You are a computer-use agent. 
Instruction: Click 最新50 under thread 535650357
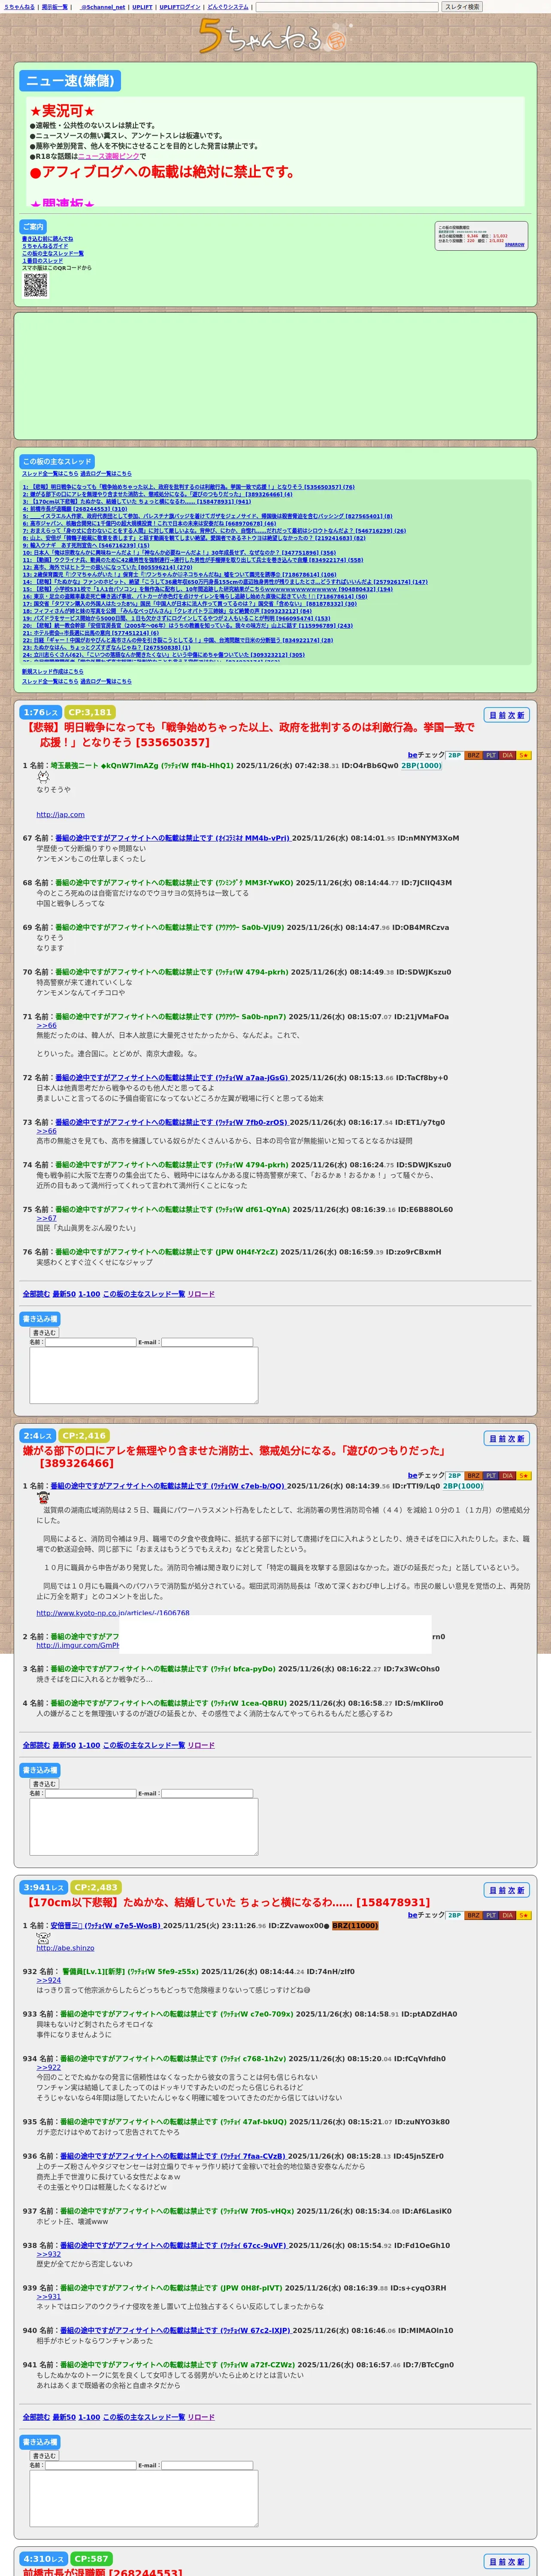click(64, 1294)
